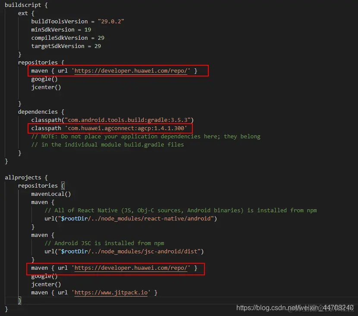The height and width of the screenshot is (316, 358).
Task: Place the cursor on the targetSdkVersion = 29 line
Action: pos(66,46)
